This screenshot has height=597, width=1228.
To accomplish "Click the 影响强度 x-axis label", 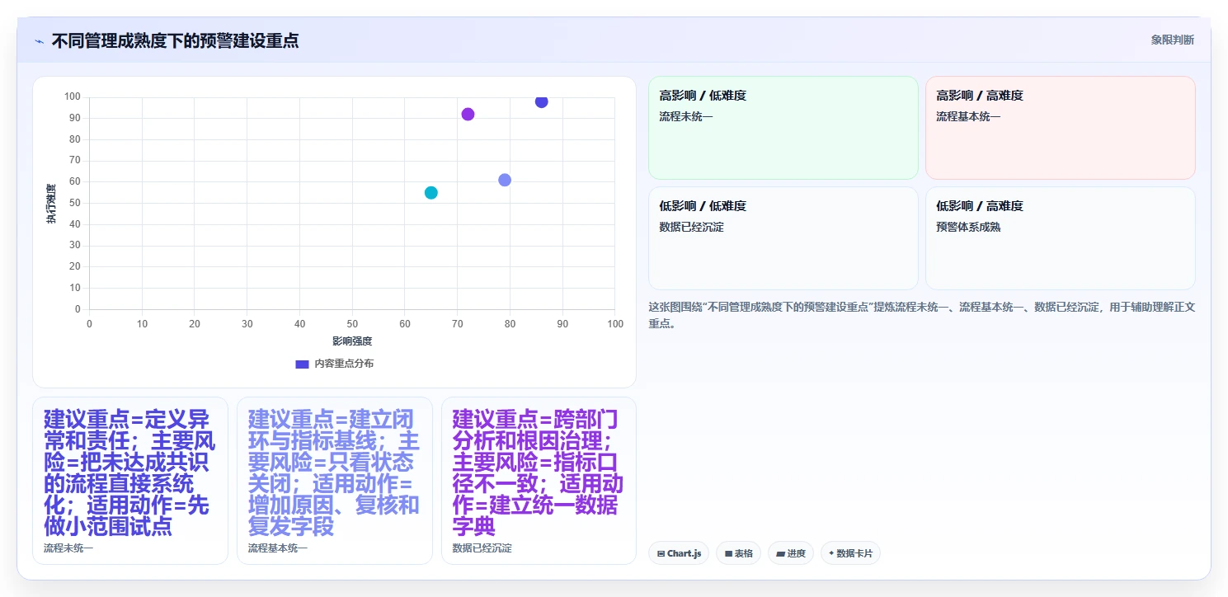I will tap(352, 341).
